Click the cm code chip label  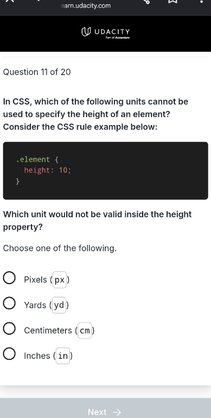click(85, 330)
